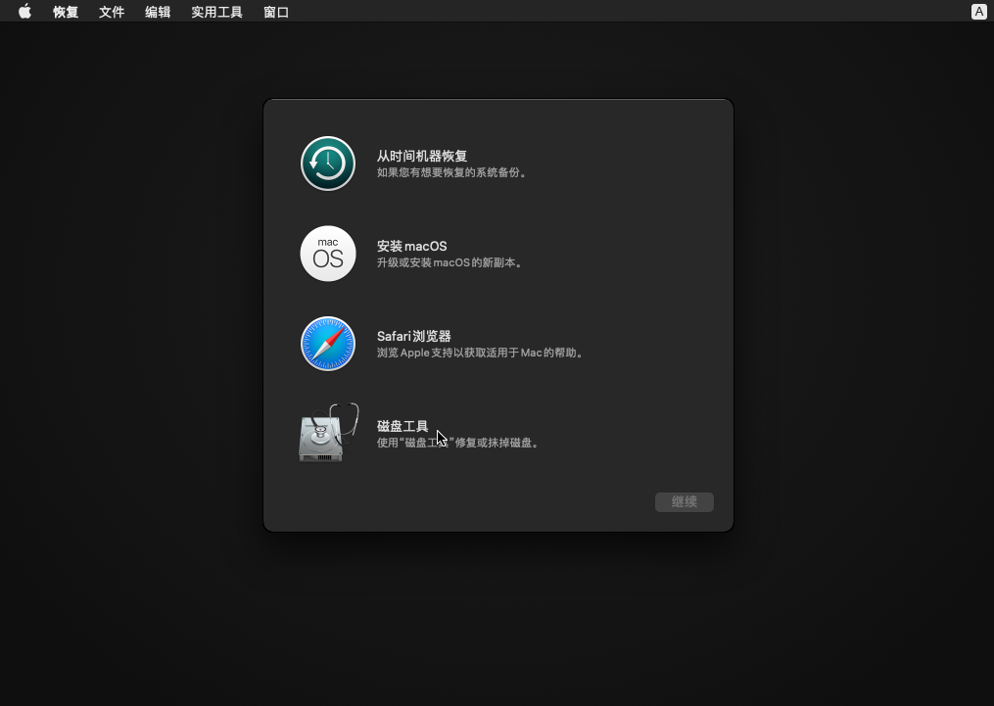Open the 文件 menu

pyautogui.click(x=112, y=12)
